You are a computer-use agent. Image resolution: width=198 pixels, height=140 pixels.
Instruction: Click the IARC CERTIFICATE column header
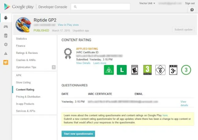tap(100, 94)
